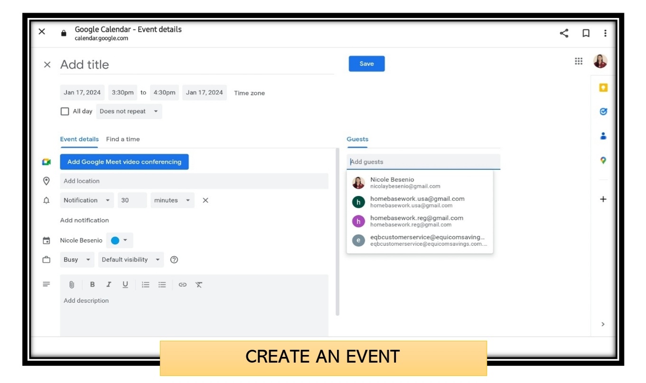Attach a file with paperclip icon

[72, 285]
